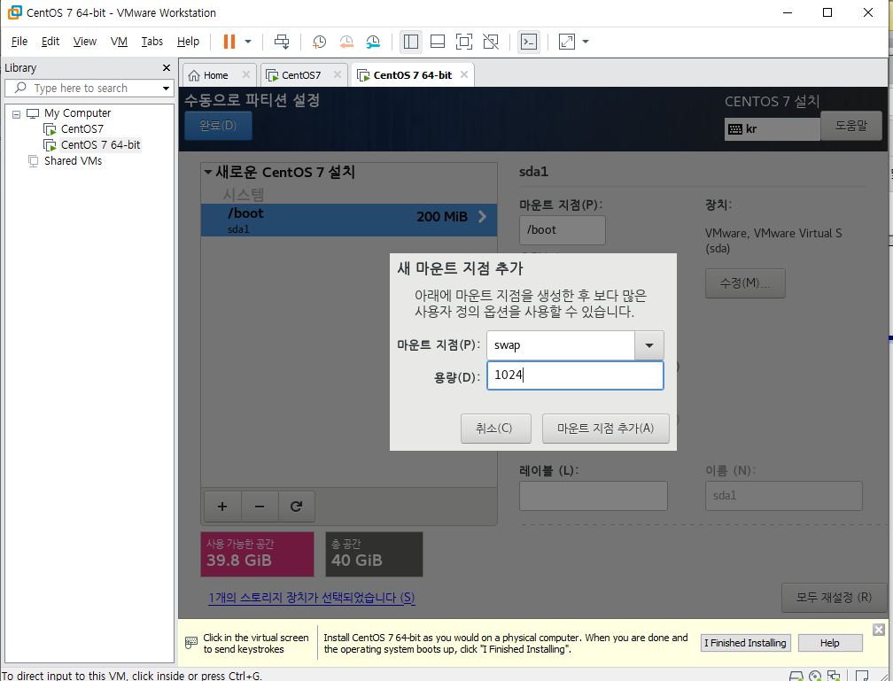Viewport: 893px width, 681px height.
Task: Click the 마운트 지점 추가(A) button
Action: [x=605, y=429]
